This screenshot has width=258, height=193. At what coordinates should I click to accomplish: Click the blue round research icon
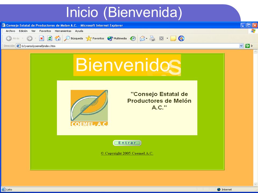[x=181, y=38]
